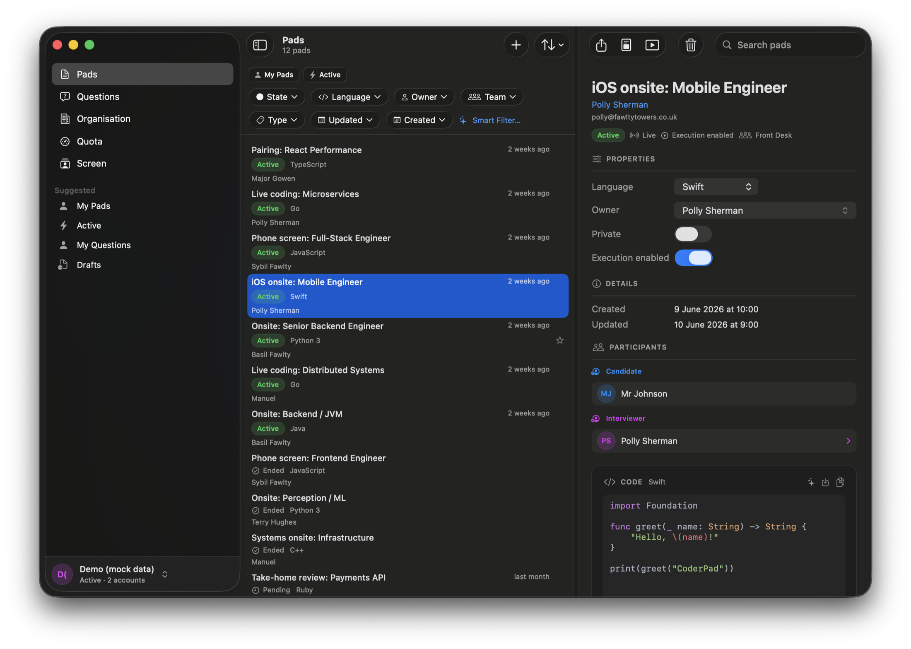This screenshot has height=649, width=911.
Task: Select Take-home review: Payments API pad
Action: click(x=407, y=583)
